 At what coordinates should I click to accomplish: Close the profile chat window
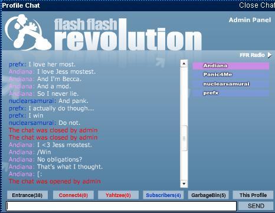coord(257,5)
